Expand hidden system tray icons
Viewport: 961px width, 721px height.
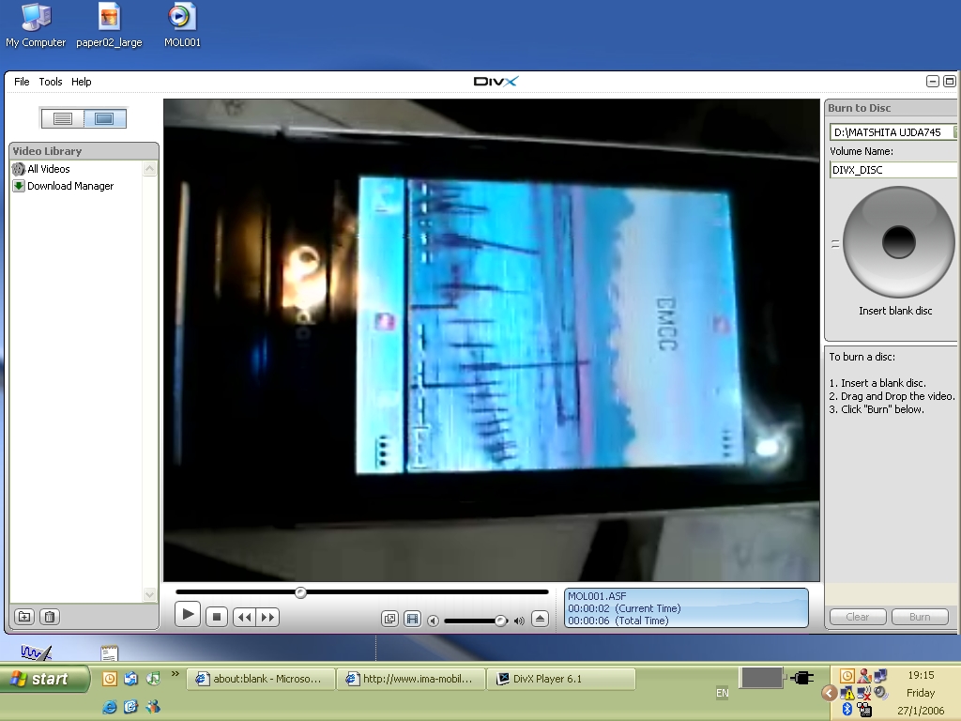829,693
